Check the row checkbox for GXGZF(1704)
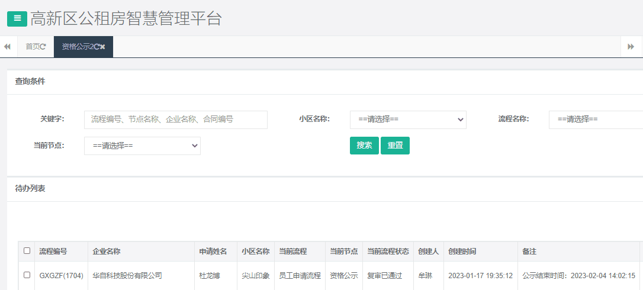This screenshot has height=290, width=643. coord(27,275)
